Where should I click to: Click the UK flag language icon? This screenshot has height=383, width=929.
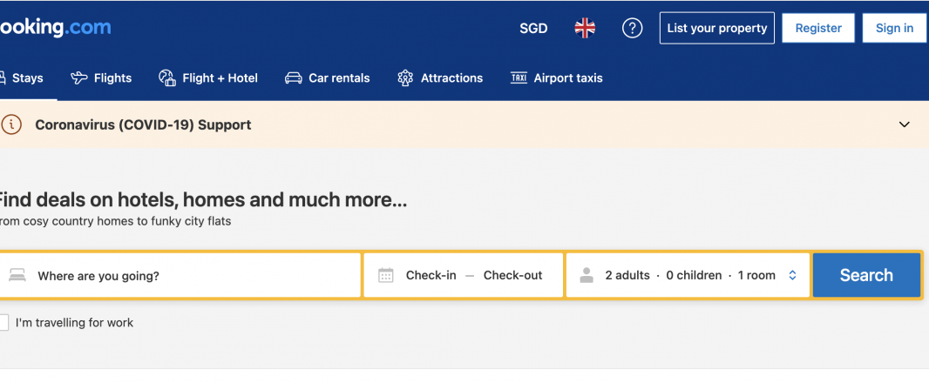click(585, 28)
